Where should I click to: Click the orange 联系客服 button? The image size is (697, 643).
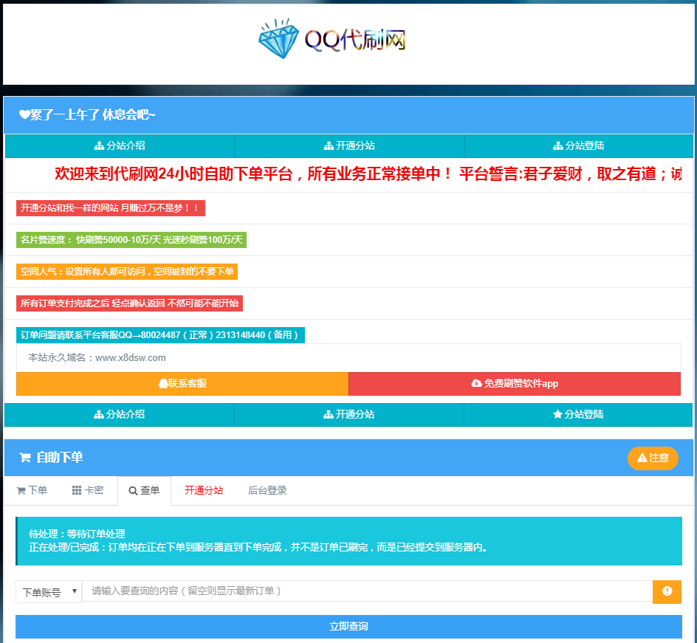coord(182,384)
